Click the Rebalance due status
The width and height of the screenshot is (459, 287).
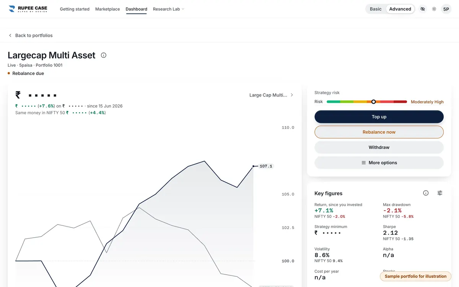(x=26, y=73)
